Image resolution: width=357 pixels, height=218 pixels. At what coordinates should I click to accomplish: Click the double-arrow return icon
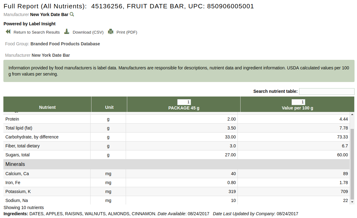(8, 31)
